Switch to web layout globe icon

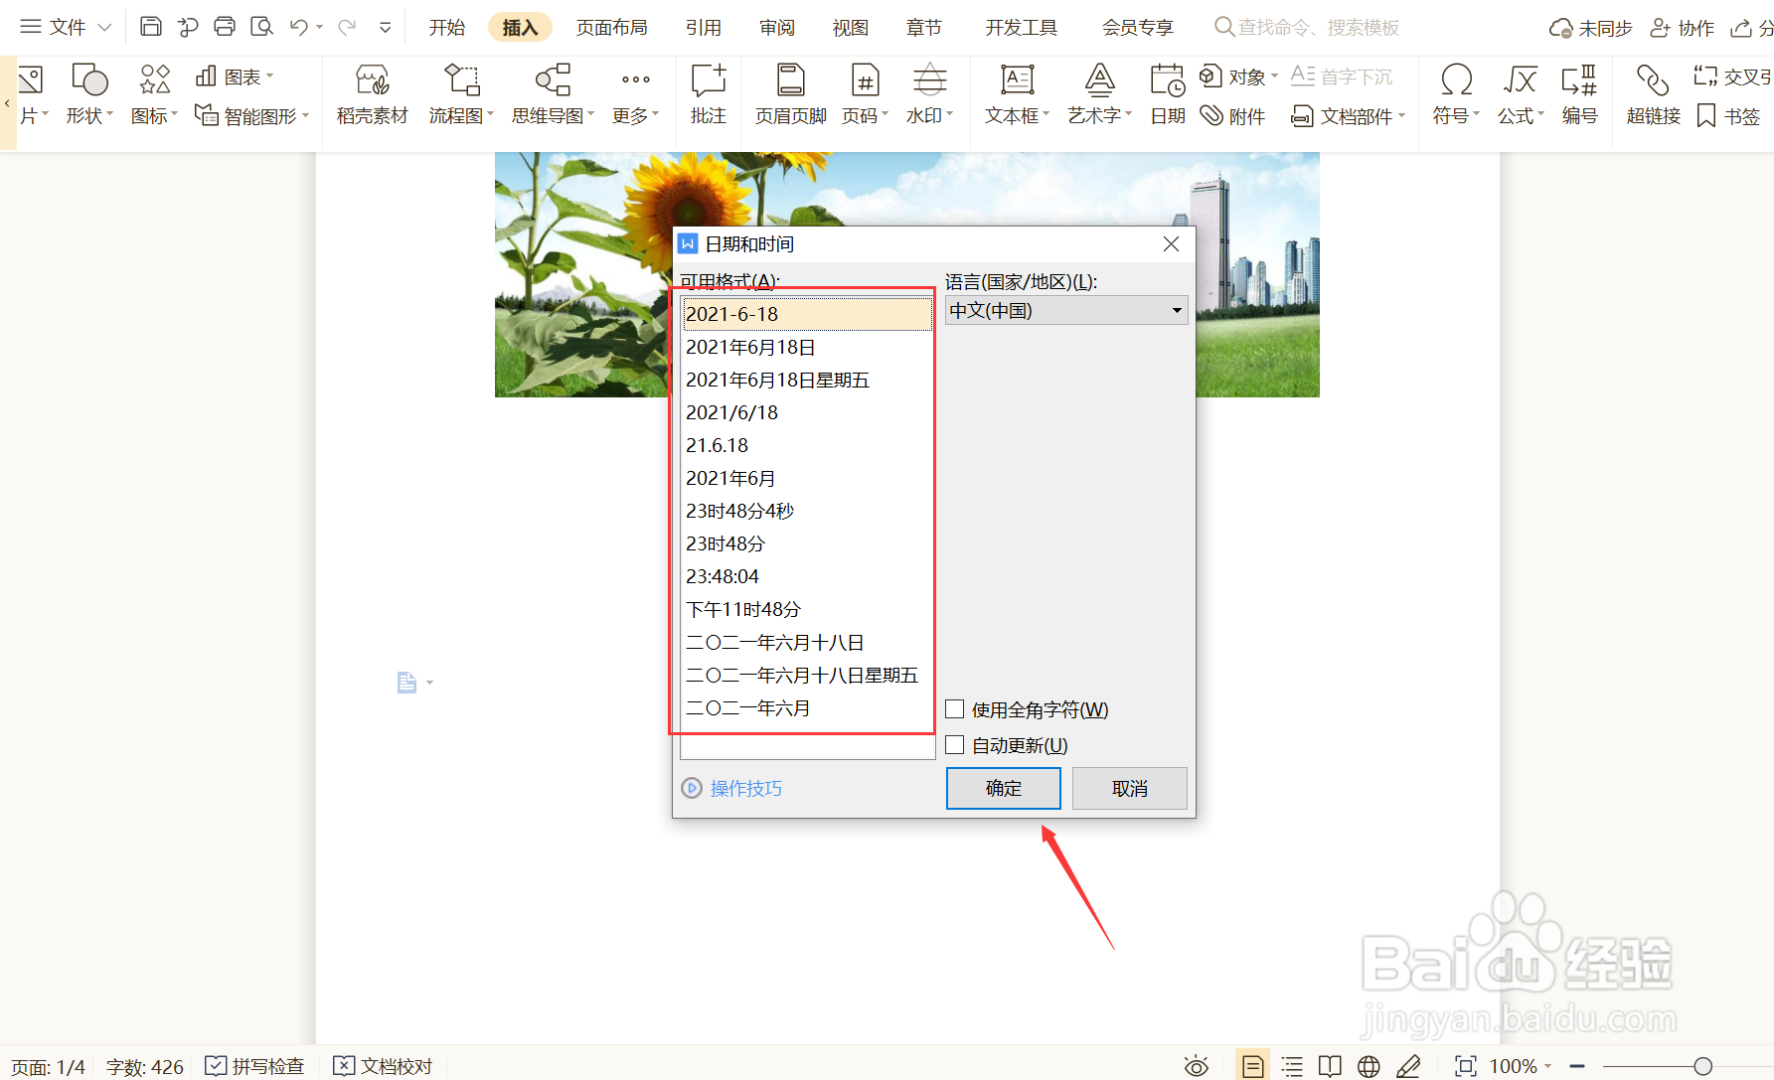pos(1369,1066)
